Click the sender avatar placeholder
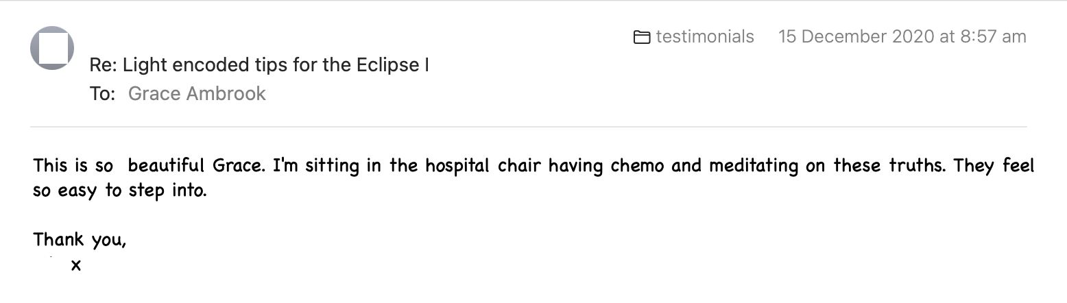1067x303 pixels. [52, 48]
